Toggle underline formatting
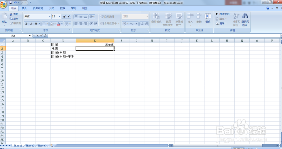Screen dimensions: 282x149 36,24
